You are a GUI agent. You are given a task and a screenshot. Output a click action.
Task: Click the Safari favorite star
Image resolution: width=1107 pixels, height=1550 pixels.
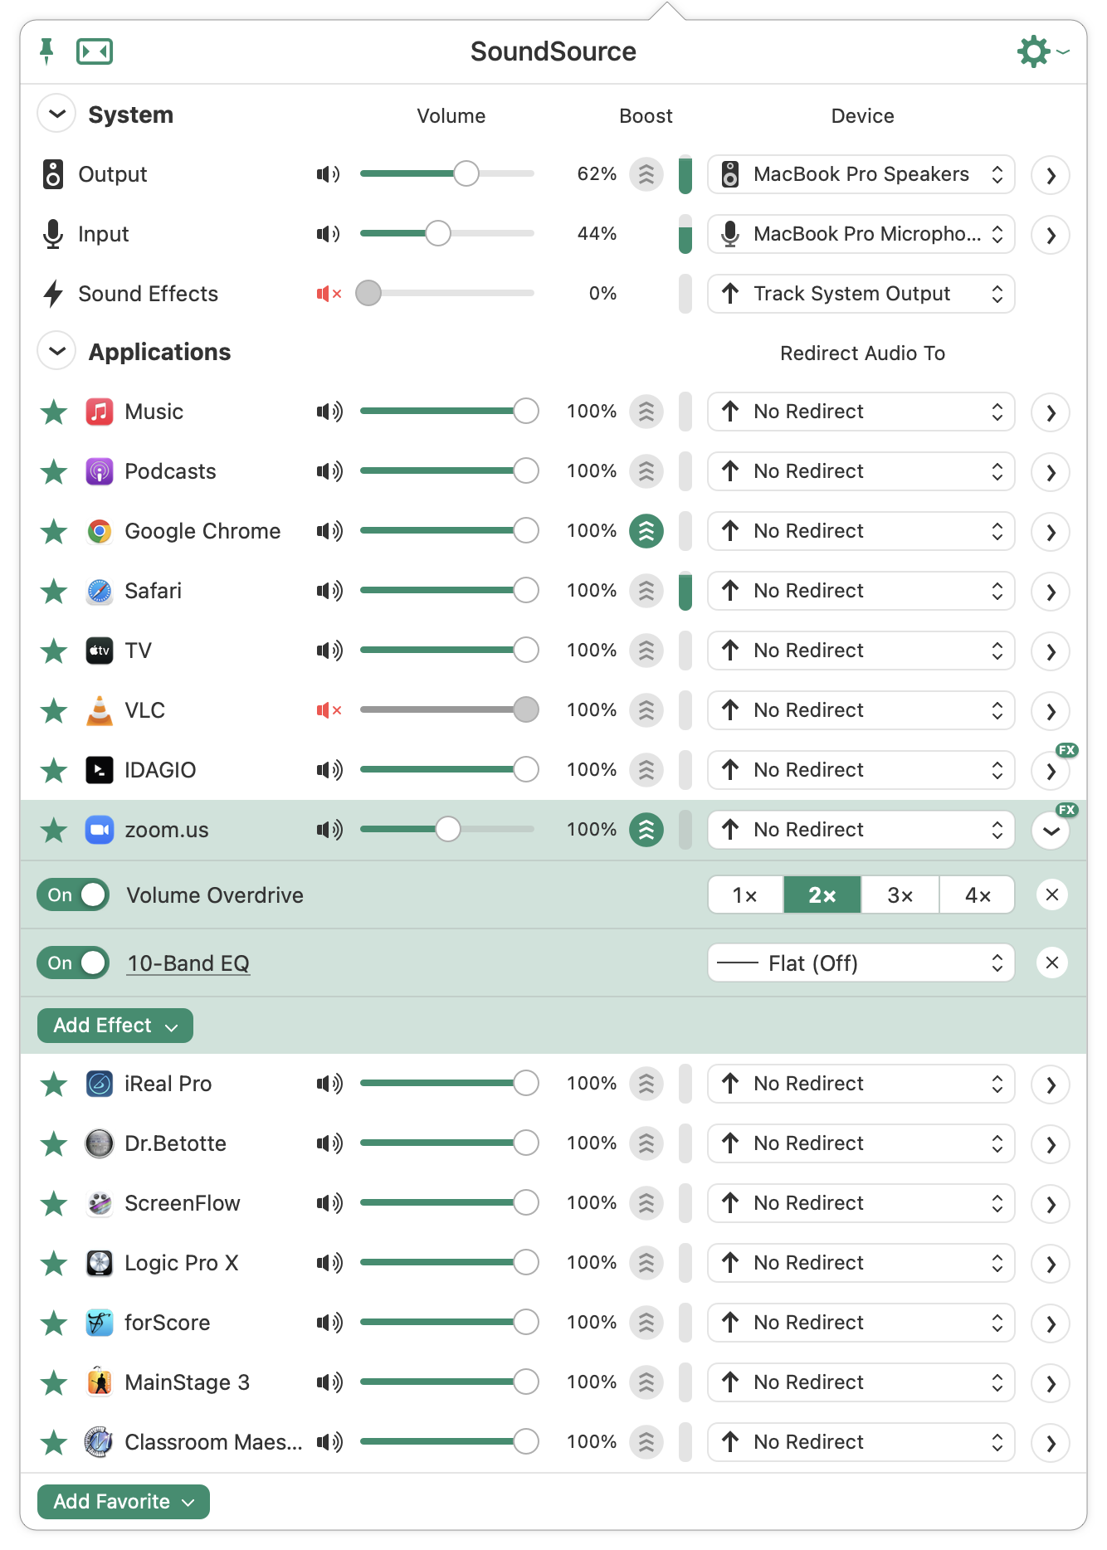click(54, 591)
